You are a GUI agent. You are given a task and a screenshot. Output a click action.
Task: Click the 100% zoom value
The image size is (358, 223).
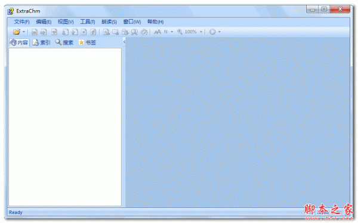pos(190,32)
